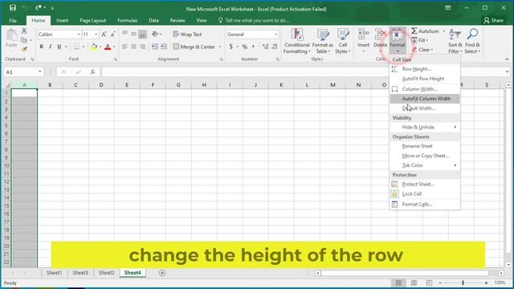Choose Rename Sheet
The width and height of the screenshot is (514, 289).
[x=425, y=146]
